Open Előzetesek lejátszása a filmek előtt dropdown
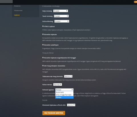The width and height of the screenshot is (137, 117). click(x=71, y=105)
